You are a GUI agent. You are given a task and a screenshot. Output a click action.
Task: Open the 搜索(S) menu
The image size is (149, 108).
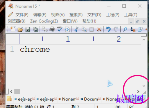coord(76,15)
